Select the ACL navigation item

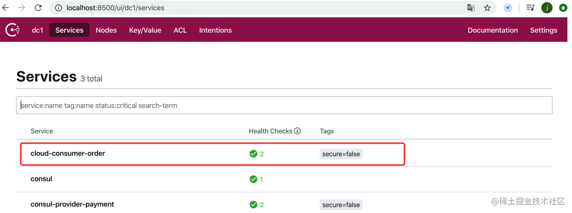pyautogui.click(x=180, y=30)
